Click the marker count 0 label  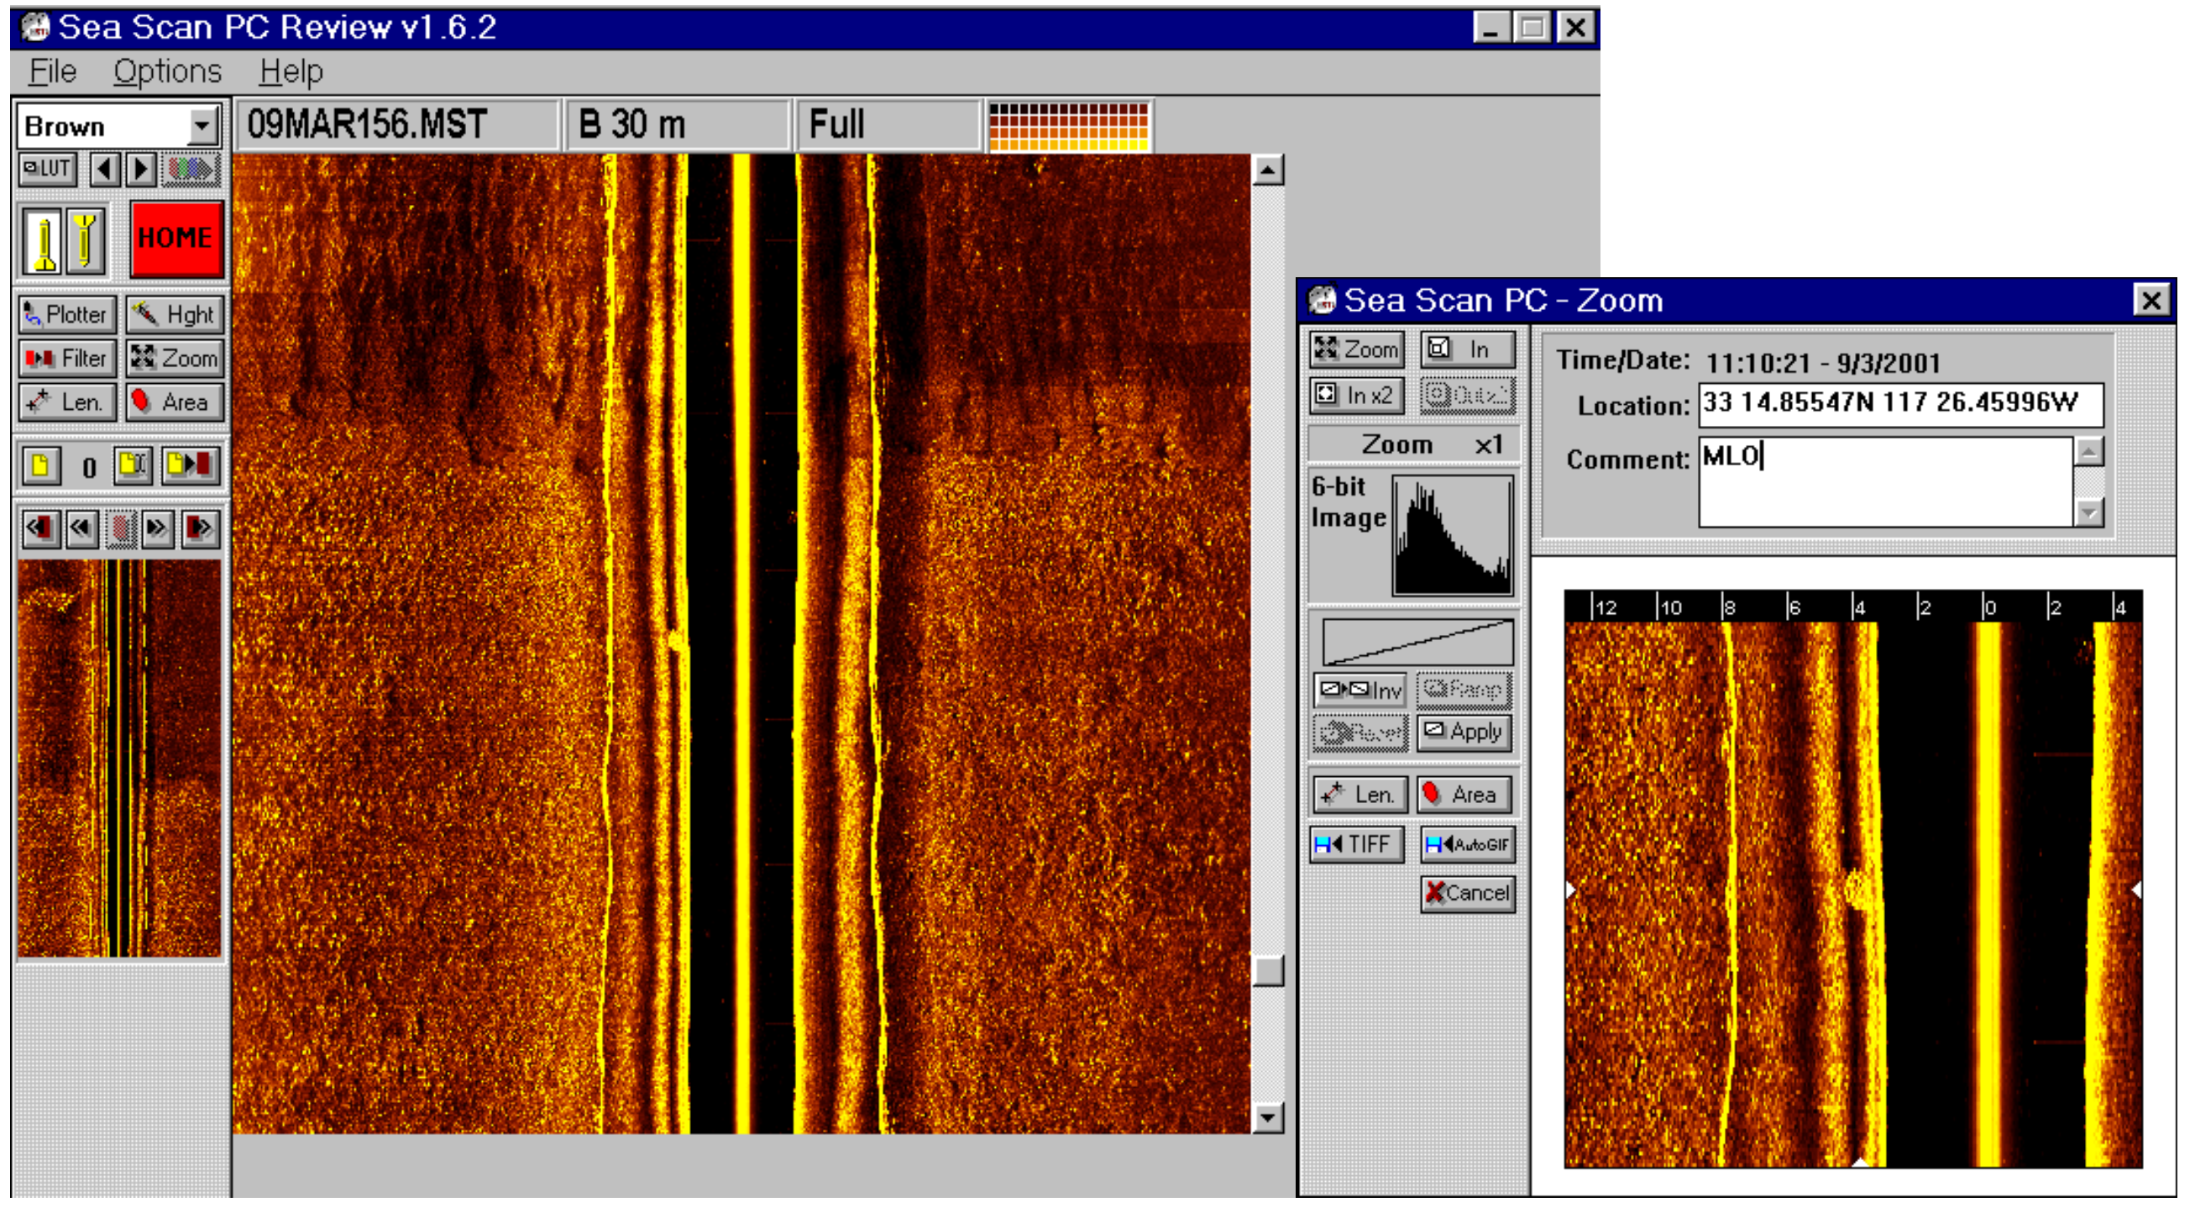coord(89,467)
